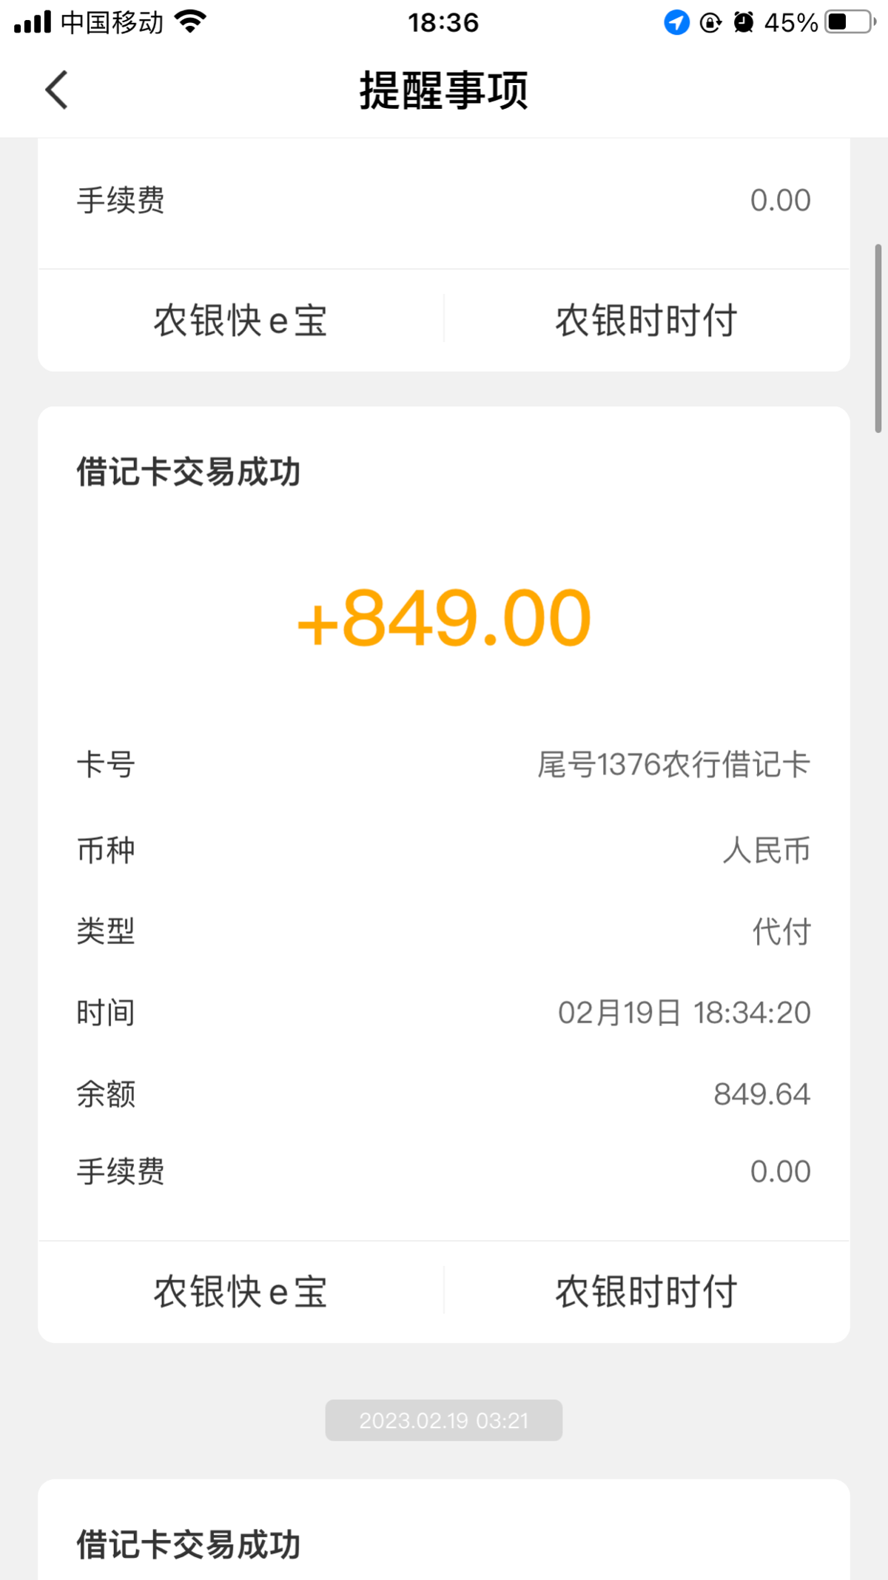Open 农银快e宝 in the topmost partial card
Viewport: 888px width, 1580px height.
coord(240,321)
